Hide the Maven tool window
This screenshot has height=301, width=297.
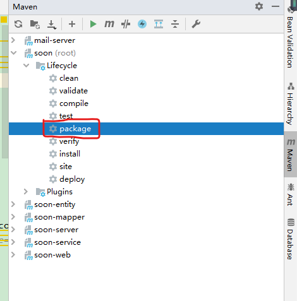coord(276,6)
